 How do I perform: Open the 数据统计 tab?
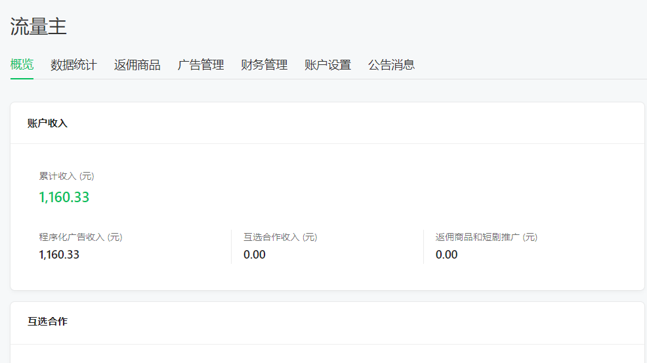pos(73,65)
